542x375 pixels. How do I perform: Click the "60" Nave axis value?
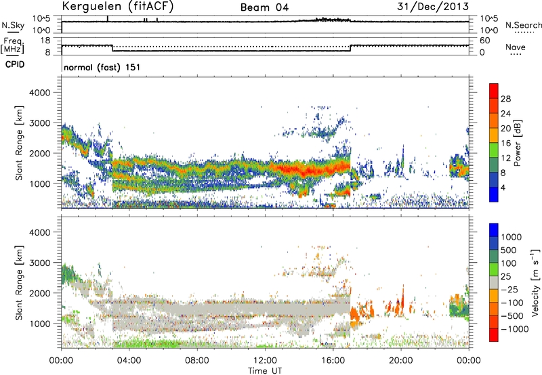pyautogui.click(x=484, y=41)
